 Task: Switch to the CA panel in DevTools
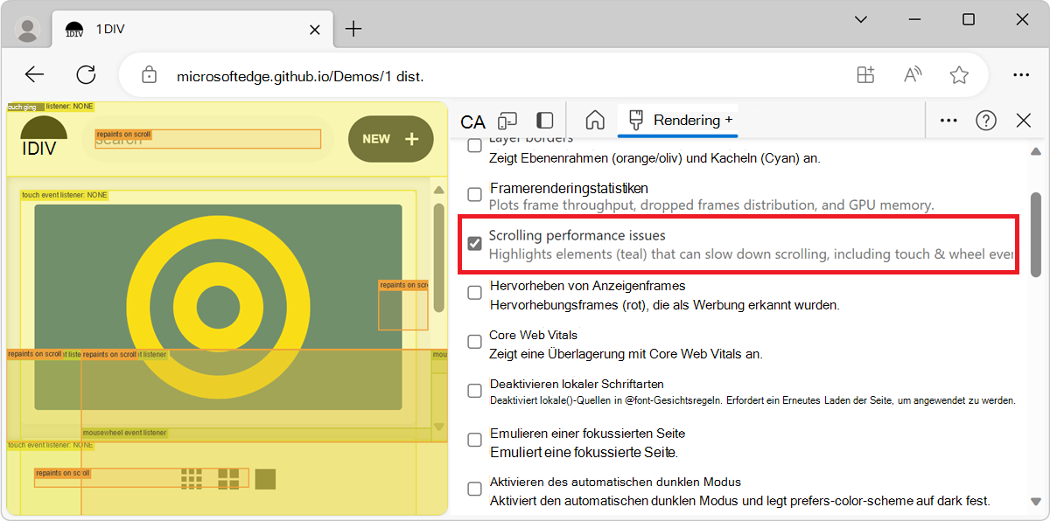(x=472, y=120)
